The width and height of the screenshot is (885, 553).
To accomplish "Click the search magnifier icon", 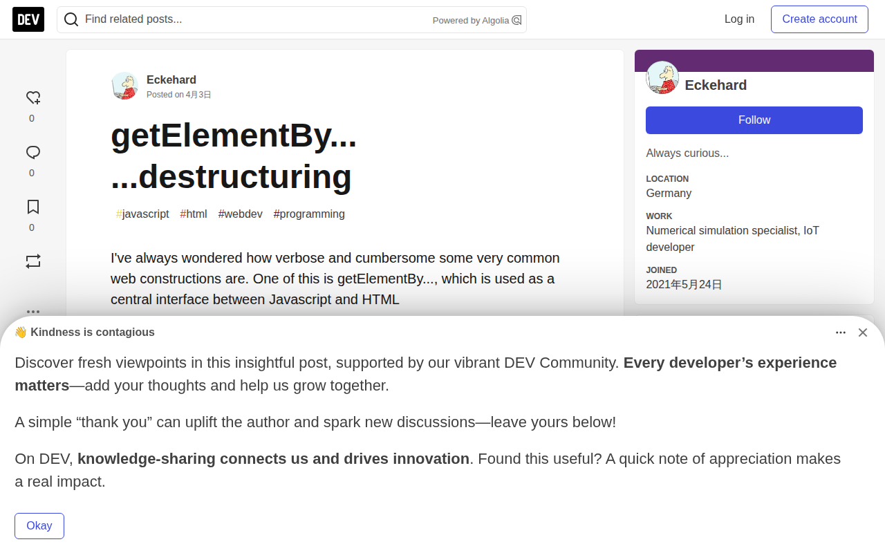I will 71,19.
